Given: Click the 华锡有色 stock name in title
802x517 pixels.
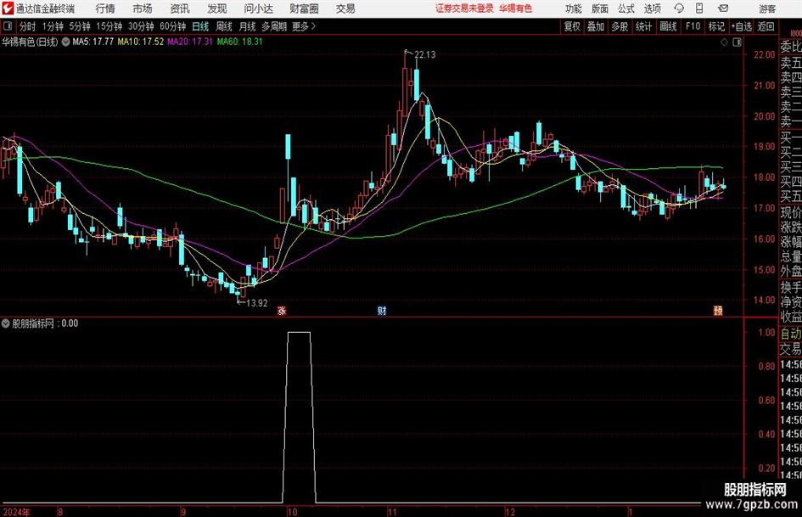Looking at the screenshot, I should 516,8.
